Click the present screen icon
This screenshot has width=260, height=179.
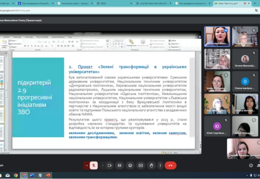(140, 165)
